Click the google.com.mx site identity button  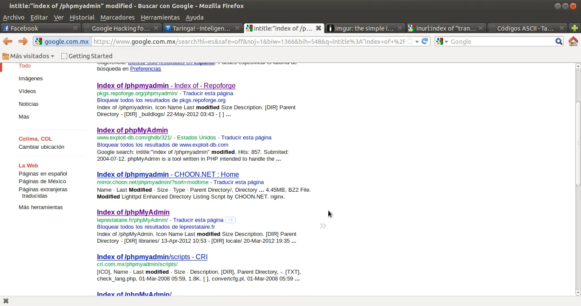[62, 41]
